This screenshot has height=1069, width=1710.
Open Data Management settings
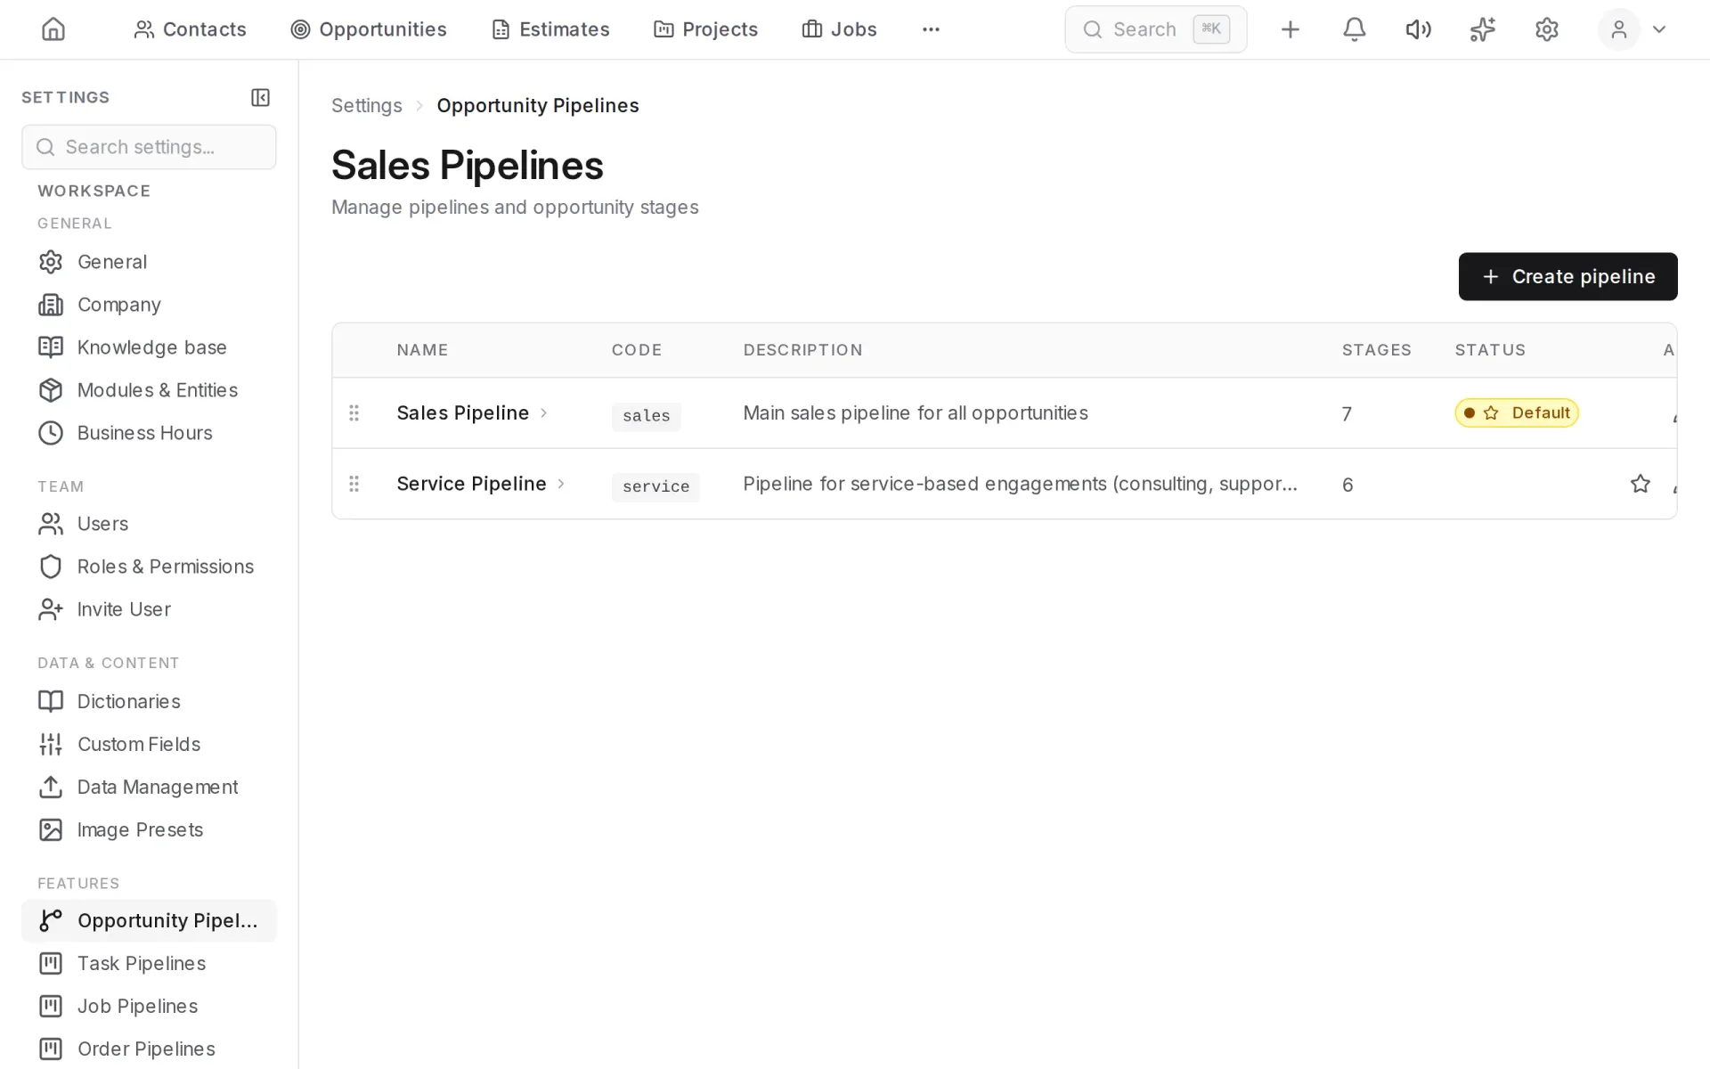pos(149,787)
